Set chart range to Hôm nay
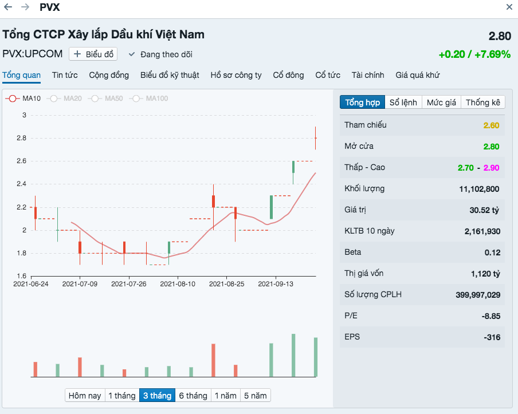The image size is (518, 414). (85, 396)
